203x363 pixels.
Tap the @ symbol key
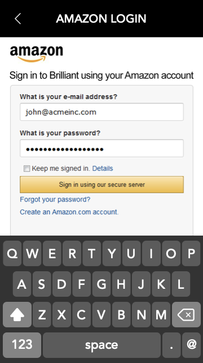[x=191, y=345]
